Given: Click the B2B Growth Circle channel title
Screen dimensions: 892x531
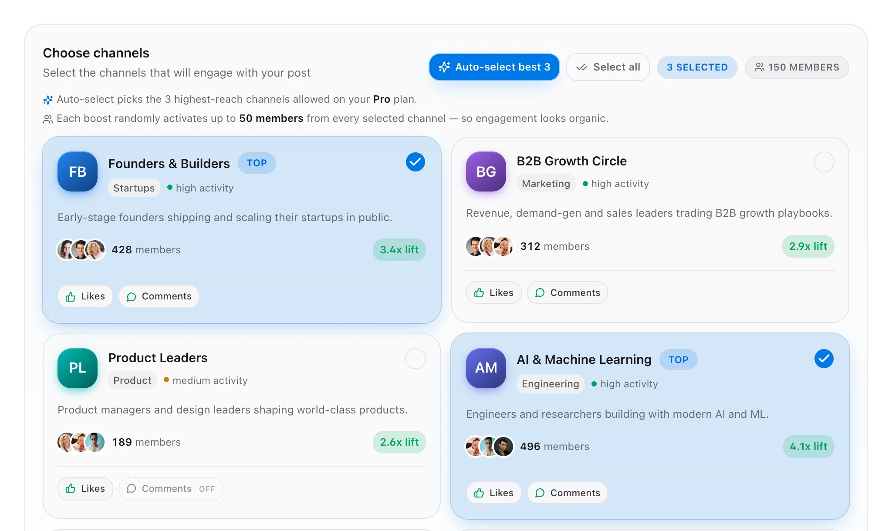Looking at the screenshot, I should [x=571, y=161].
